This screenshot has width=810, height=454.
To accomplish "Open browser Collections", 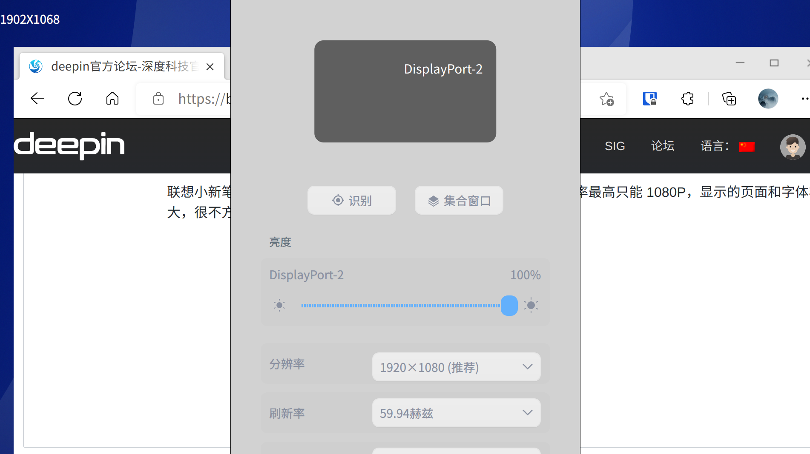I will [729, 99].
